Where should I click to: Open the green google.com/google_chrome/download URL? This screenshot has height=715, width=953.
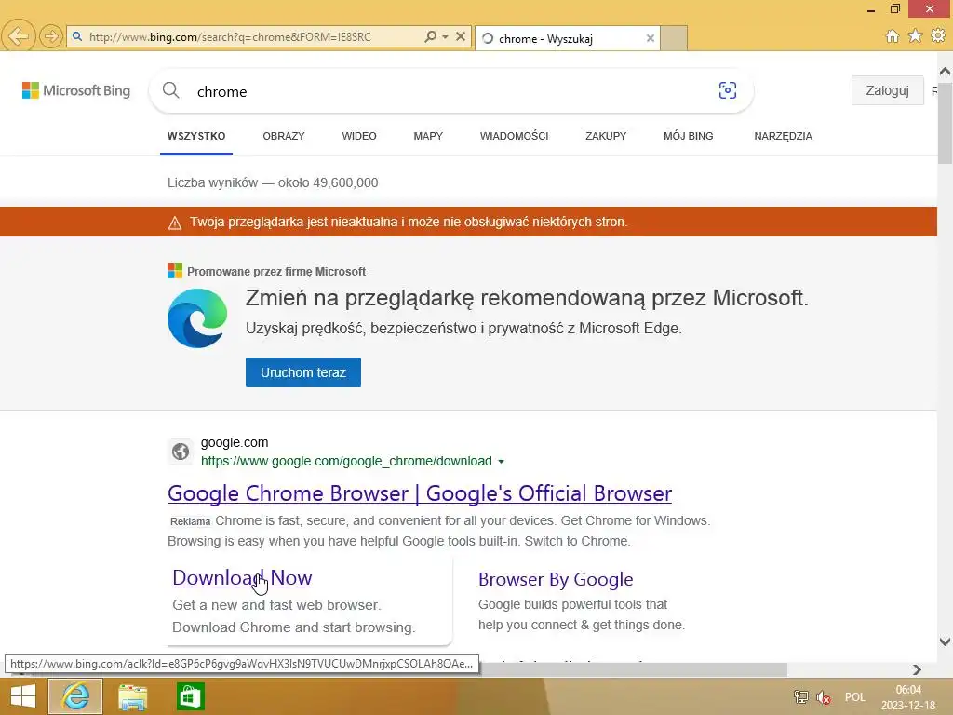click(x=346, y=461)
